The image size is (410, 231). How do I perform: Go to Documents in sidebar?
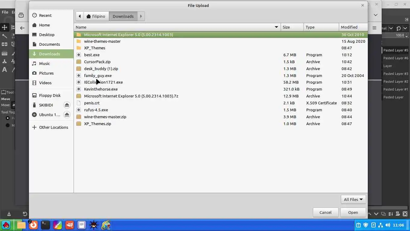(51, 44)
